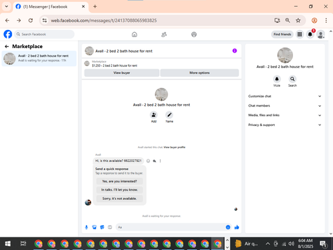
Task: Click the Avail profile picture in right panel
Action: 285,55
